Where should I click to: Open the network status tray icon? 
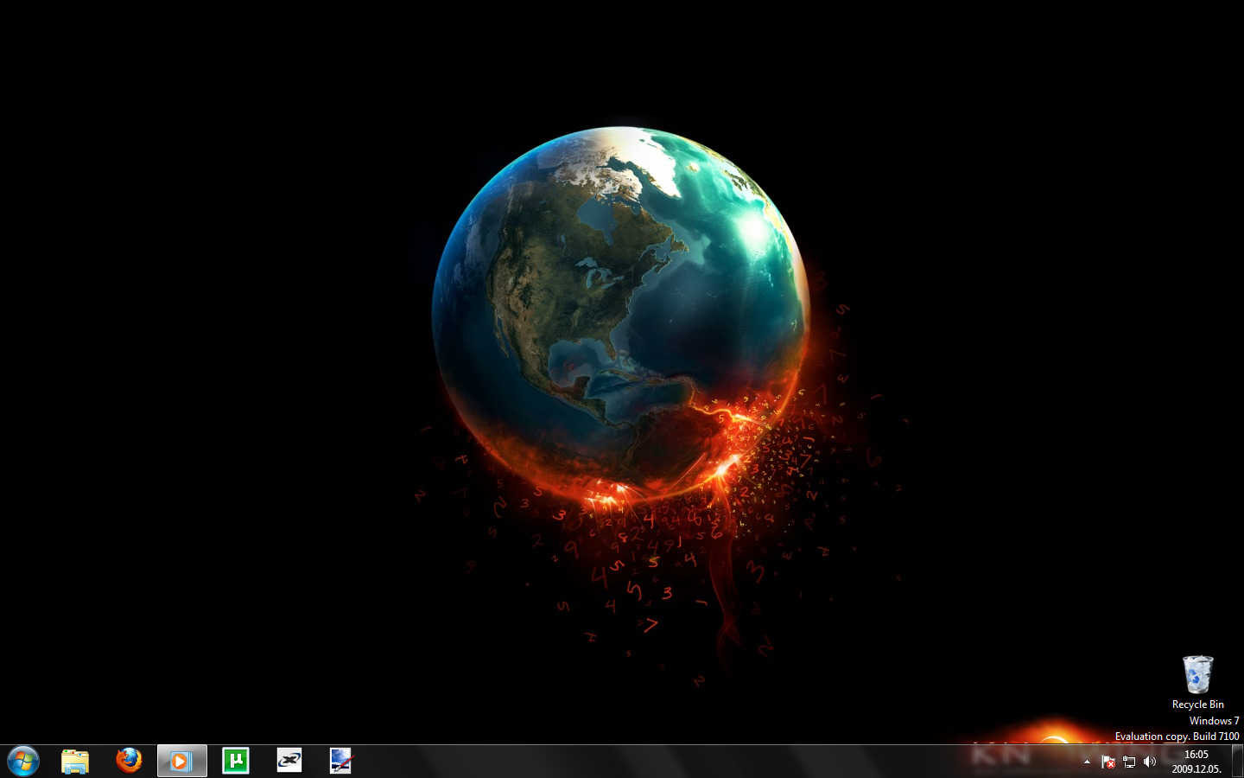1128,762
